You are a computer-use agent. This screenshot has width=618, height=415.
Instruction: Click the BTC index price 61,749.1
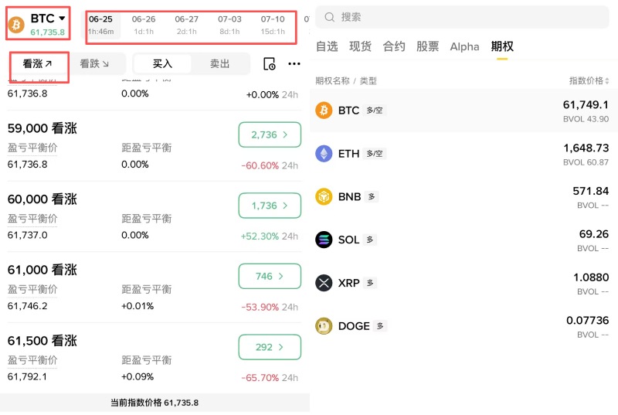(x=586, y=105)
